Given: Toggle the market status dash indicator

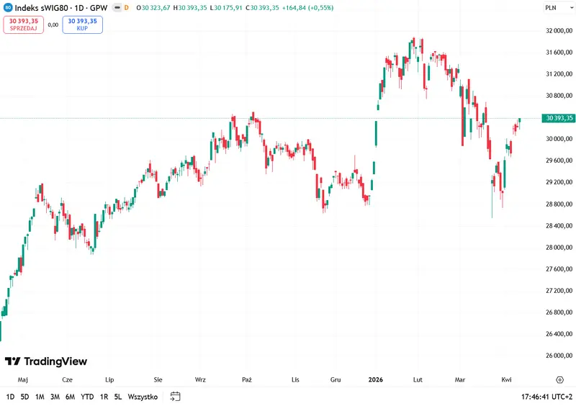Looking at the screenshot, I should [117, 8].
